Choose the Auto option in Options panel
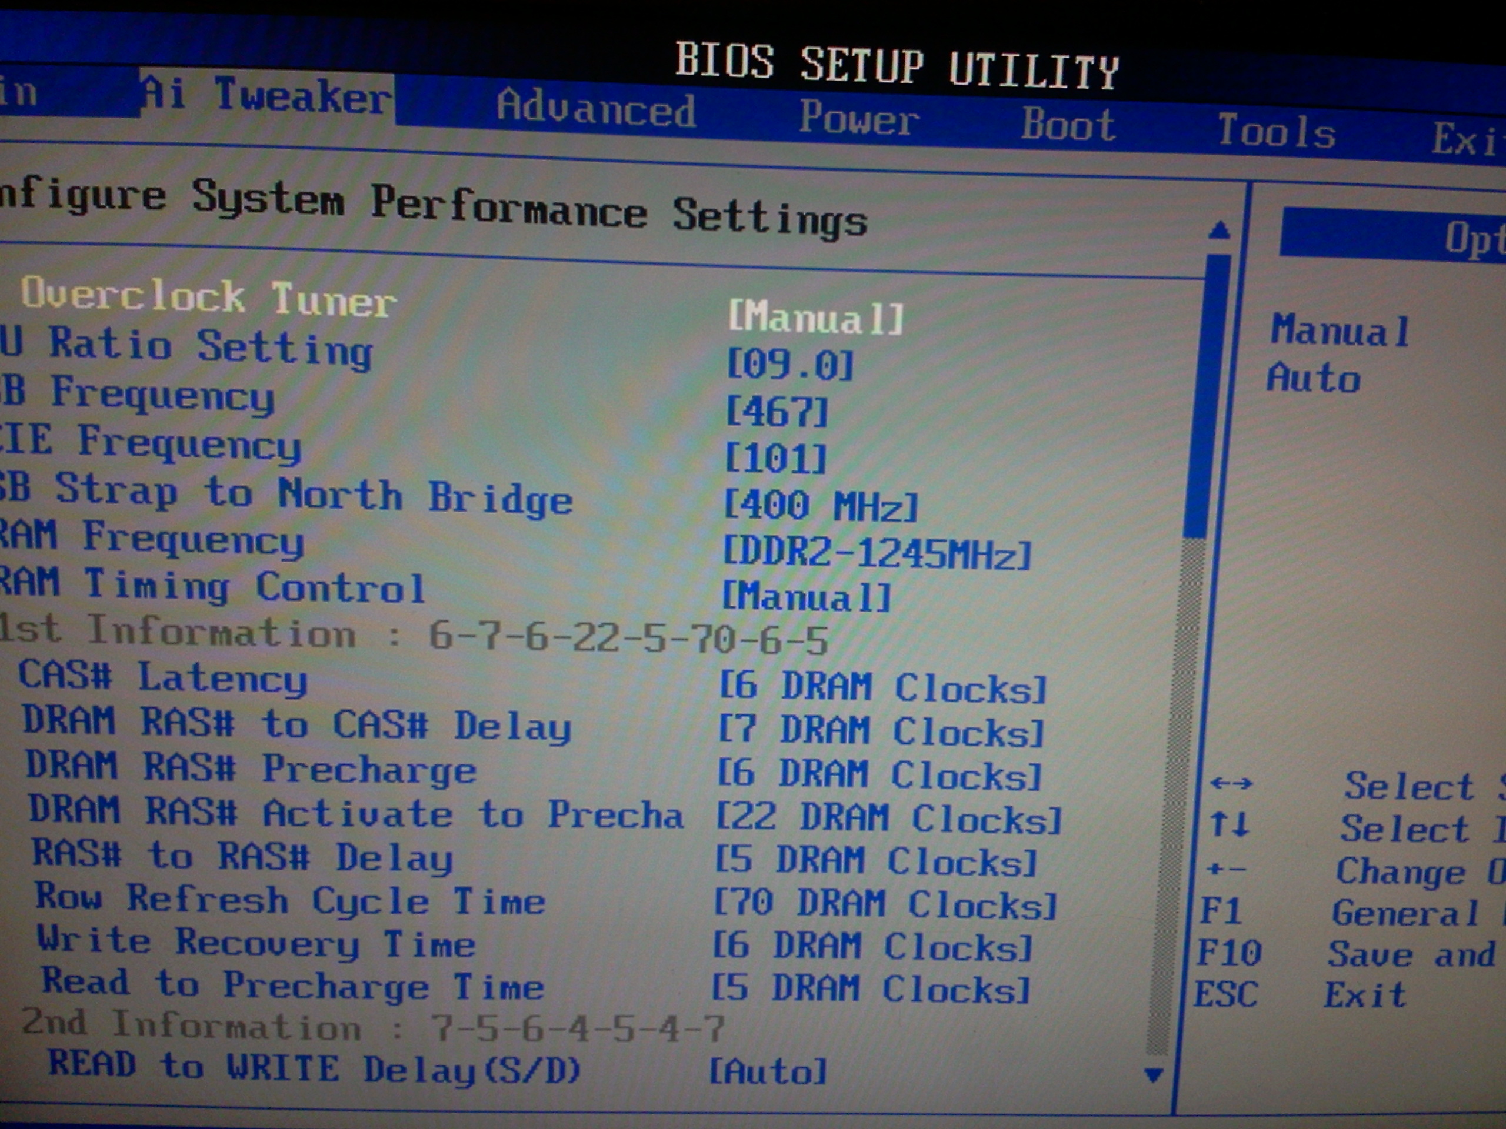The height and width of the screenshot is (1129, 1506). click(x=1313, y=378)
